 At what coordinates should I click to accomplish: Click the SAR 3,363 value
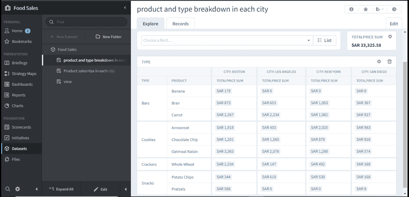(225, 151)
